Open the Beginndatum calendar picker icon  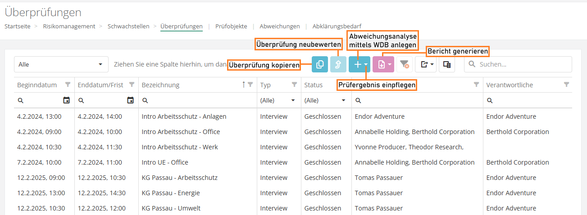pos(67,100)
